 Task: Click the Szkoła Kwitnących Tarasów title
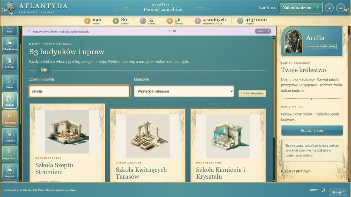point(141,173)
